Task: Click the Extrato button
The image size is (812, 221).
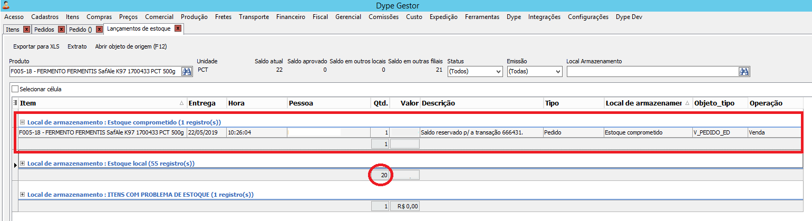Action: click(77, 46)
